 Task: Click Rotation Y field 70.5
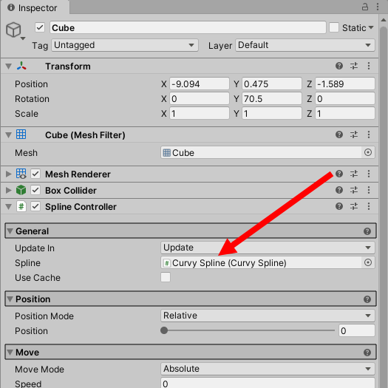point(272,99)
